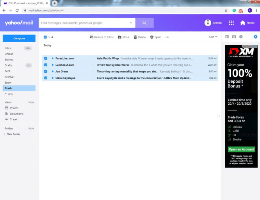
Task: Expand the search options dropdown arrow
Action: point(131,23)
